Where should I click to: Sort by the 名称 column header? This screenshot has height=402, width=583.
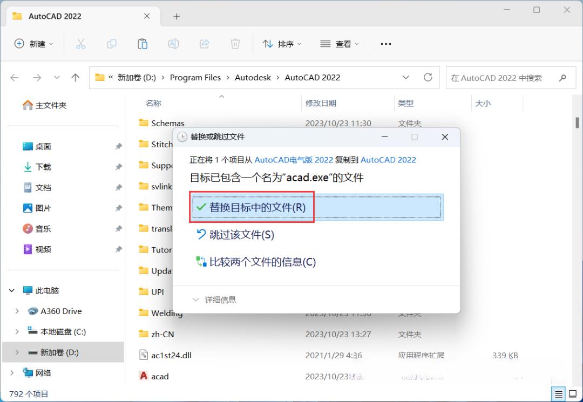click(x=153, y=103)
